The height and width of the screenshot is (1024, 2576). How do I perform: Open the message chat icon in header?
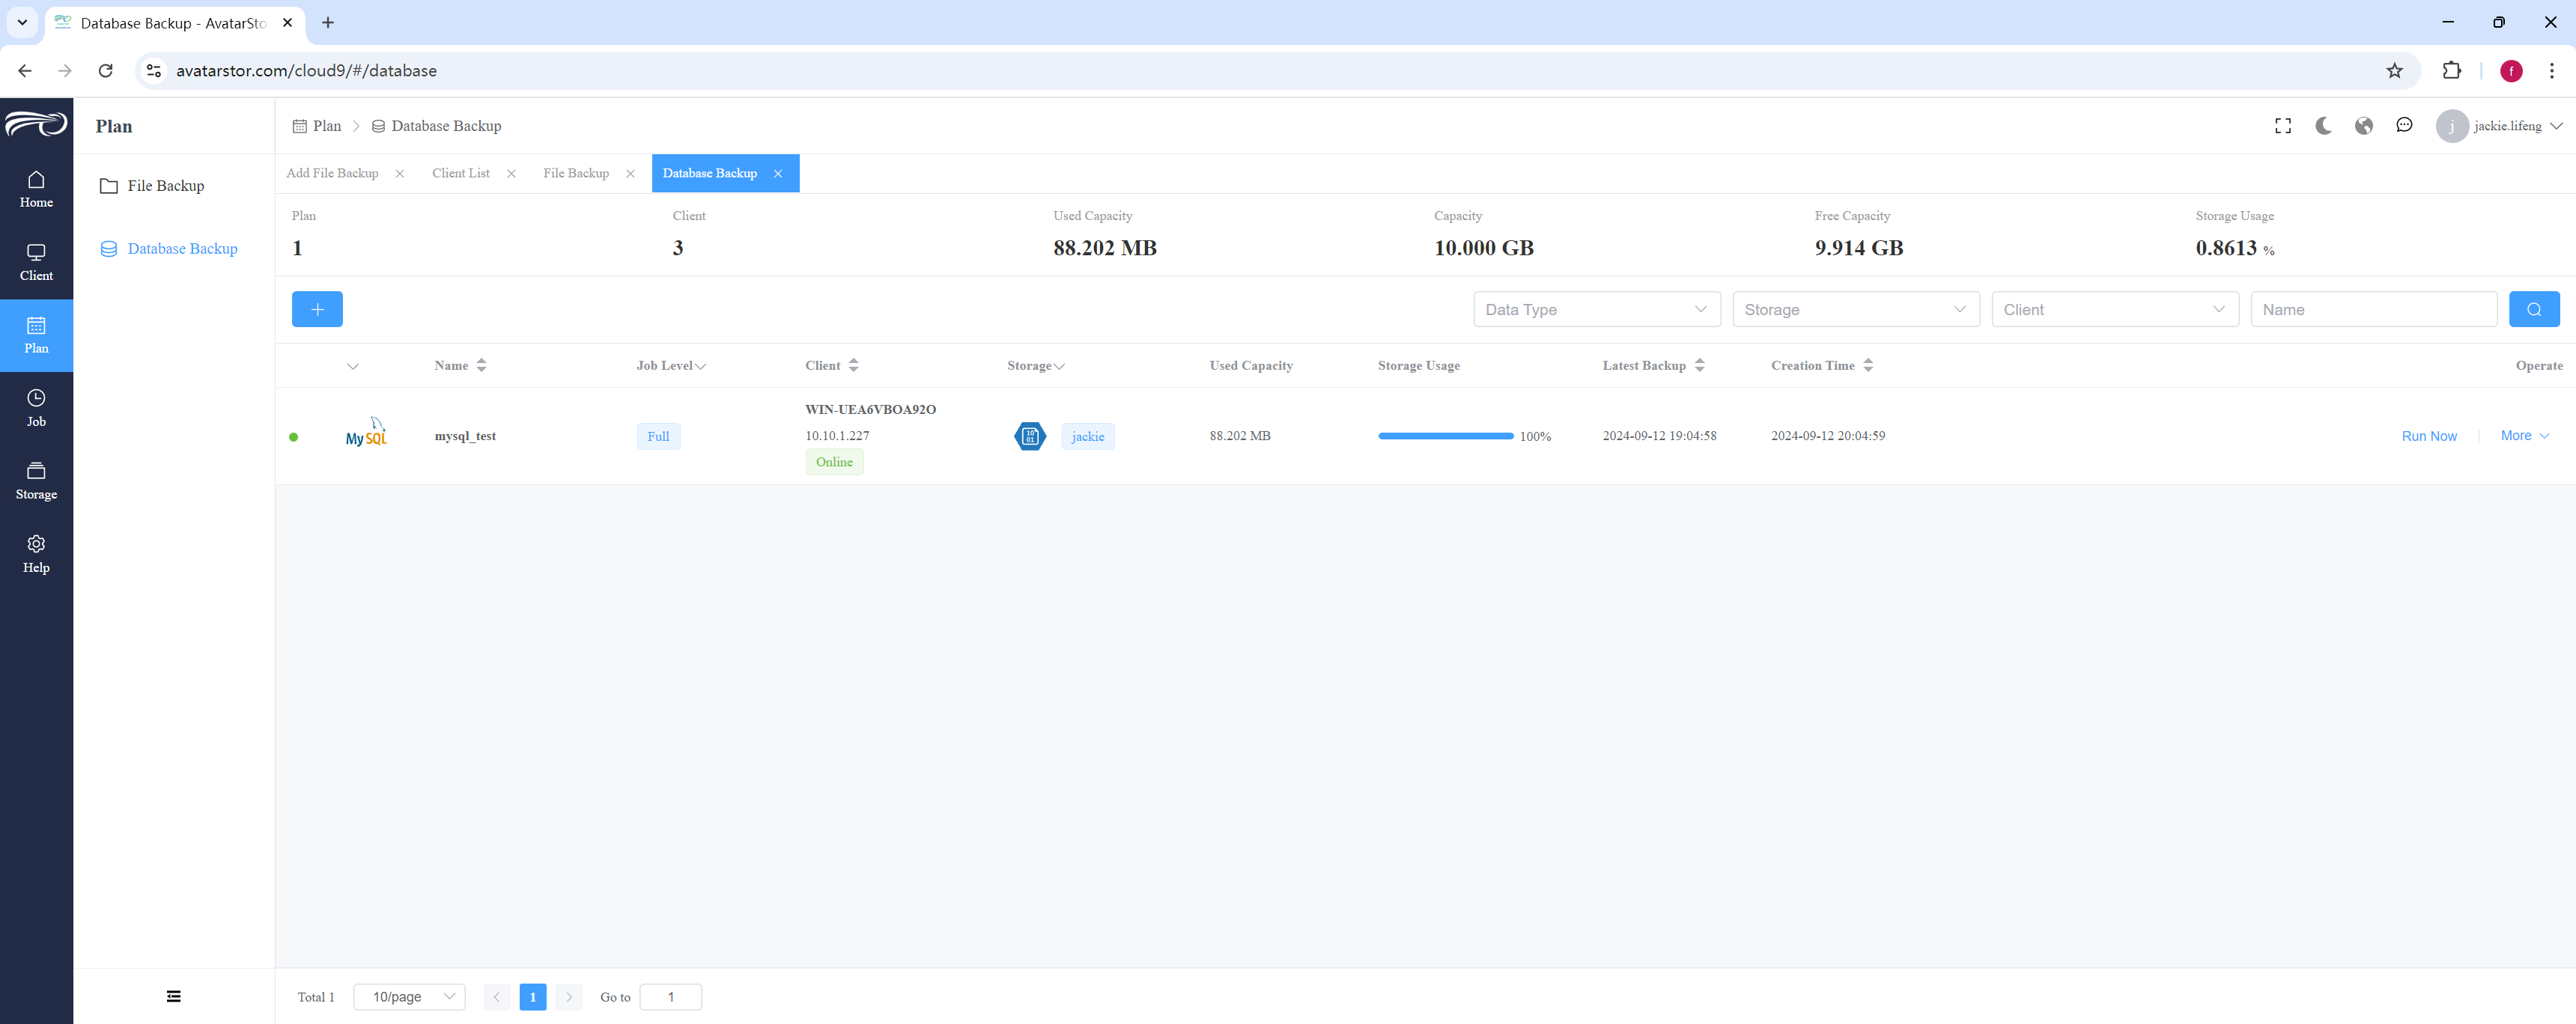[2404, 125]
